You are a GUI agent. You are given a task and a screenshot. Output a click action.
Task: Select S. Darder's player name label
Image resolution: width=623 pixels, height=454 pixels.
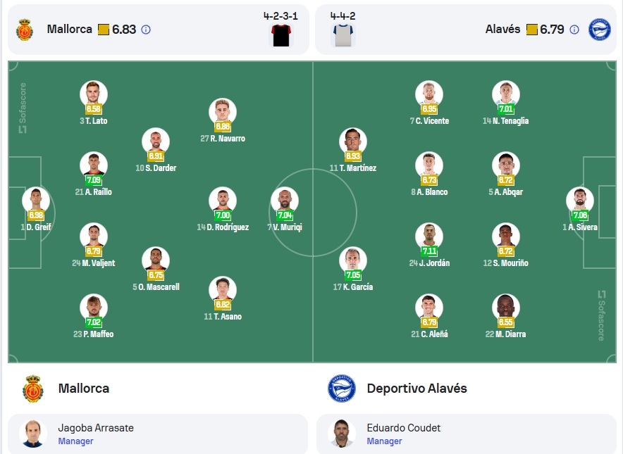tap(156, 168)
